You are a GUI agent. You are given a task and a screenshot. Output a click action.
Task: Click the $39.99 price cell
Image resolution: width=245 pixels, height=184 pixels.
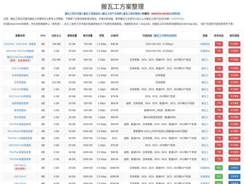[x=115, y=131]
